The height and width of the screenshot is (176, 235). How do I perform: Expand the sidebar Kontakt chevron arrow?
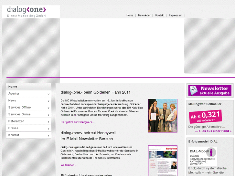pos(48,135)
